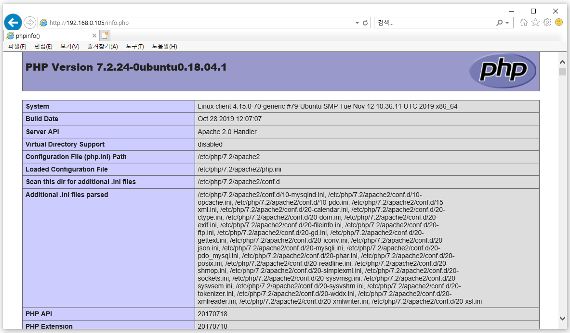Click the PHP API row label
This screenshot has height=333, width=570.
click(x=39, y=314)
